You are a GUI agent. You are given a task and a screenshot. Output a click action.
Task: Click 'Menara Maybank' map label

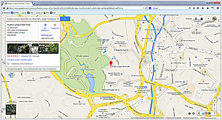pyautogui.click(x=189, y=41)
